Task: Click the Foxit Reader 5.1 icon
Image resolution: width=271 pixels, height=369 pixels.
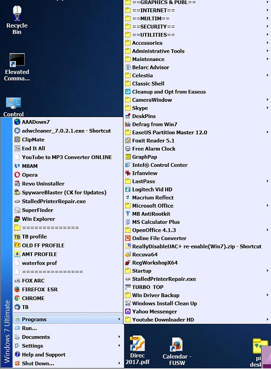Action: coord(128,141)
